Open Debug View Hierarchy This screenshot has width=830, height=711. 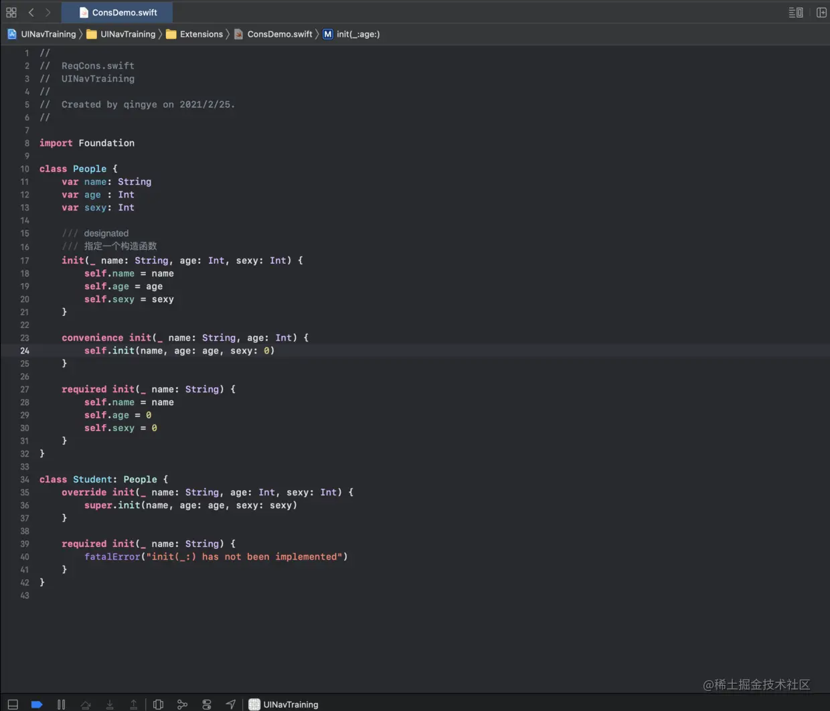coord(158,704)
